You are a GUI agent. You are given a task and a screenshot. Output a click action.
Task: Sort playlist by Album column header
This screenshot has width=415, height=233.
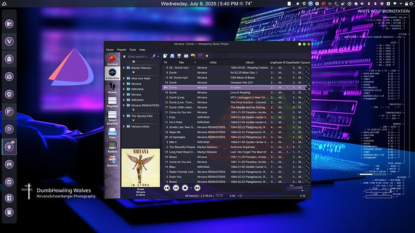250,62
